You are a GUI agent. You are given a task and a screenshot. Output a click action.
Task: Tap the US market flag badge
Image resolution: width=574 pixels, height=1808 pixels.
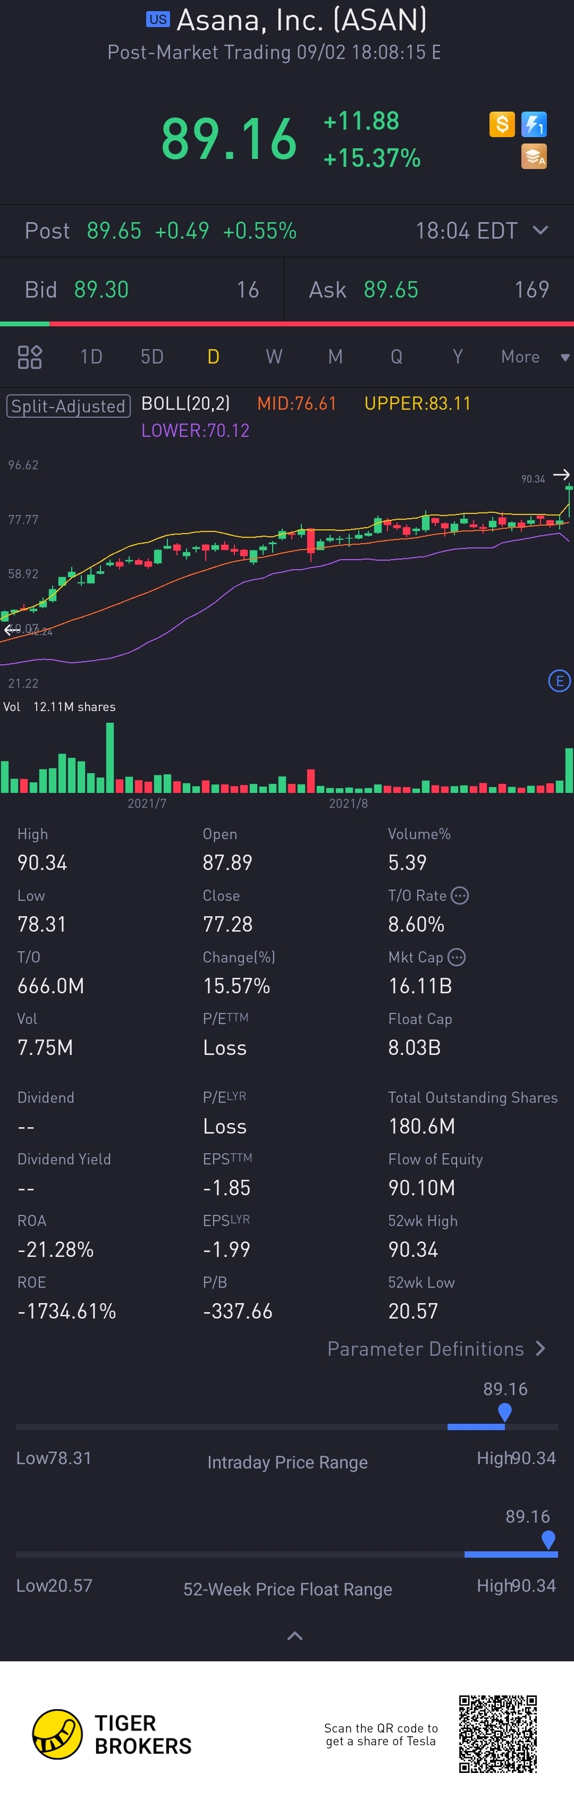coord(157,20)
